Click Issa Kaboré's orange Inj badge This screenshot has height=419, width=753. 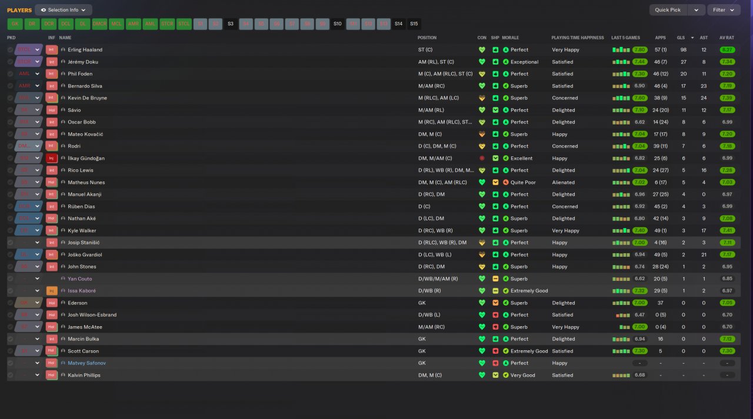coord(52,291)
